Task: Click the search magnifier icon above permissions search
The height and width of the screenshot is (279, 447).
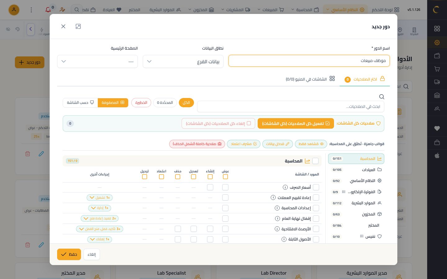Action: click(x=382, y=97)
